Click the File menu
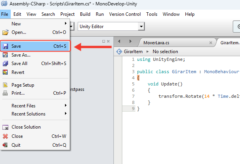This screenshot has height=164, width=240. point(5,14)
